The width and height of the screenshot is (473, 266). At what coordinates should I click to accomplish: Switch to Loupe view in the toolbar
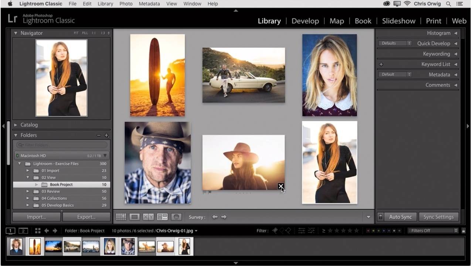(135, 217)
